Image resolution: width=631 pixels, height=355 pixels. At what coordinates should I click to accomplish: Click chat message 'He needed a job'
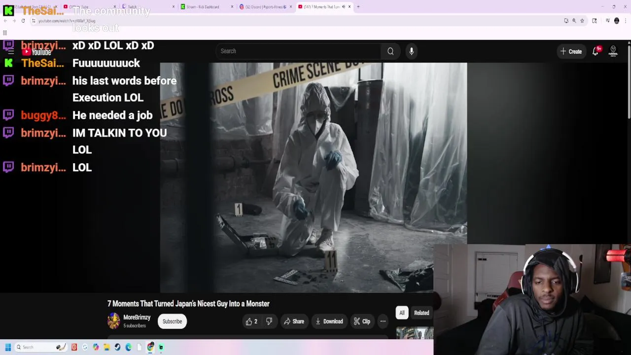112,115
